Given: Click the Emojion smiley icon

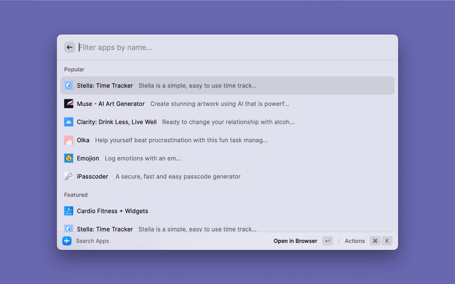Looking at the screenshot, I should point(69,158).
